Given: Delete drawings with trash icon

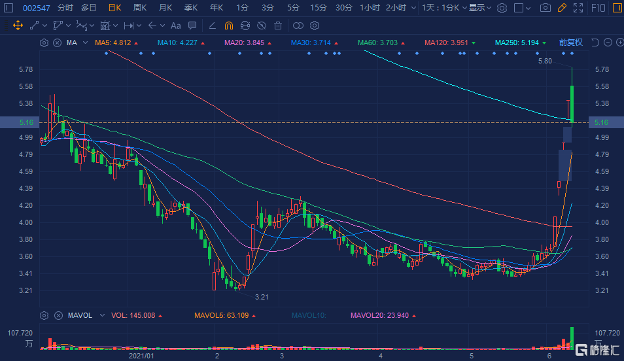Looking at the screenshot, I should coord(278,26).
